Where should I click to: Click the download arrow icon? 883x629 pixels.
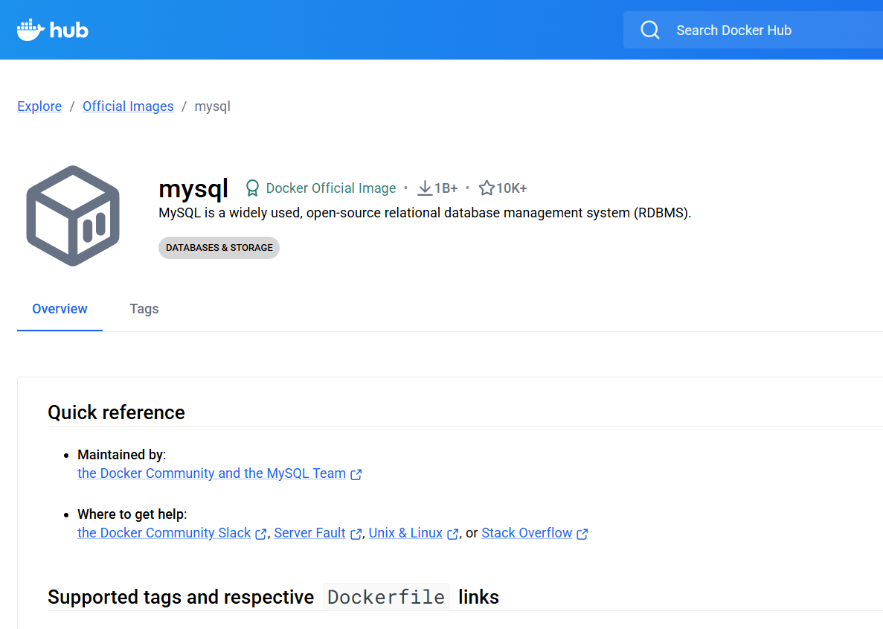point(425,188)
